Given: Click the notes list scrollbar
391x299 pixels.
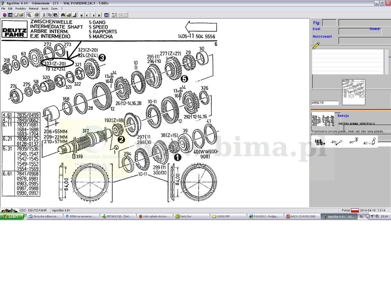Looking at the screenshot, I should (386, 62).
